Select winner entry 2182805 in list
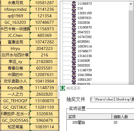 [84, 61]
